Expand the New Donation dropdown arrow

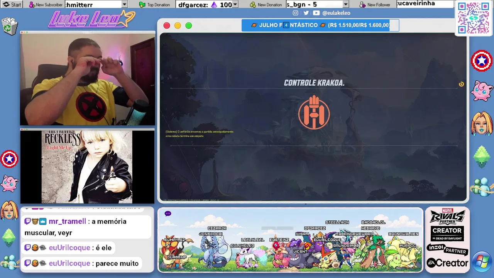[x=345, y=5]
